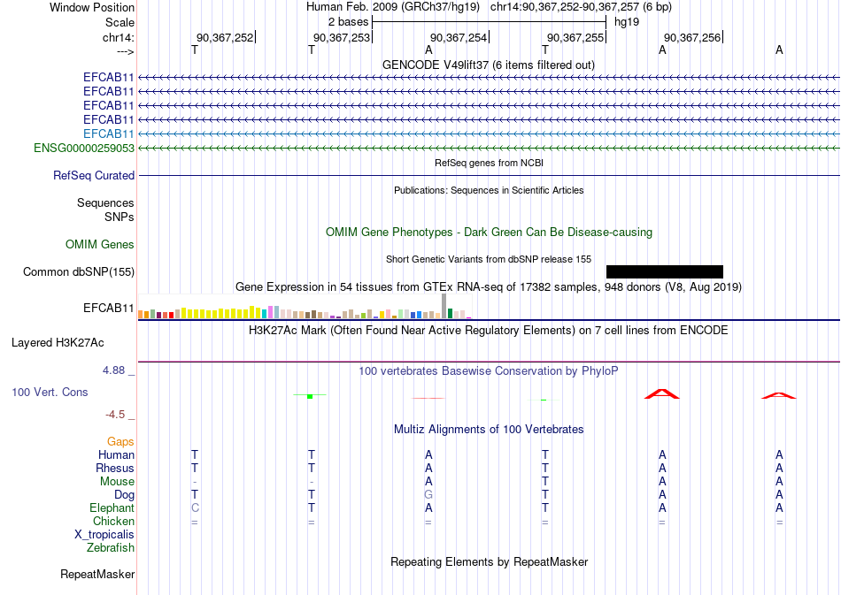The width and height of the screenshot is (841, 595).
Task: Click the 4.88 upper PhyloP scale value
Action: coord(113,370)
